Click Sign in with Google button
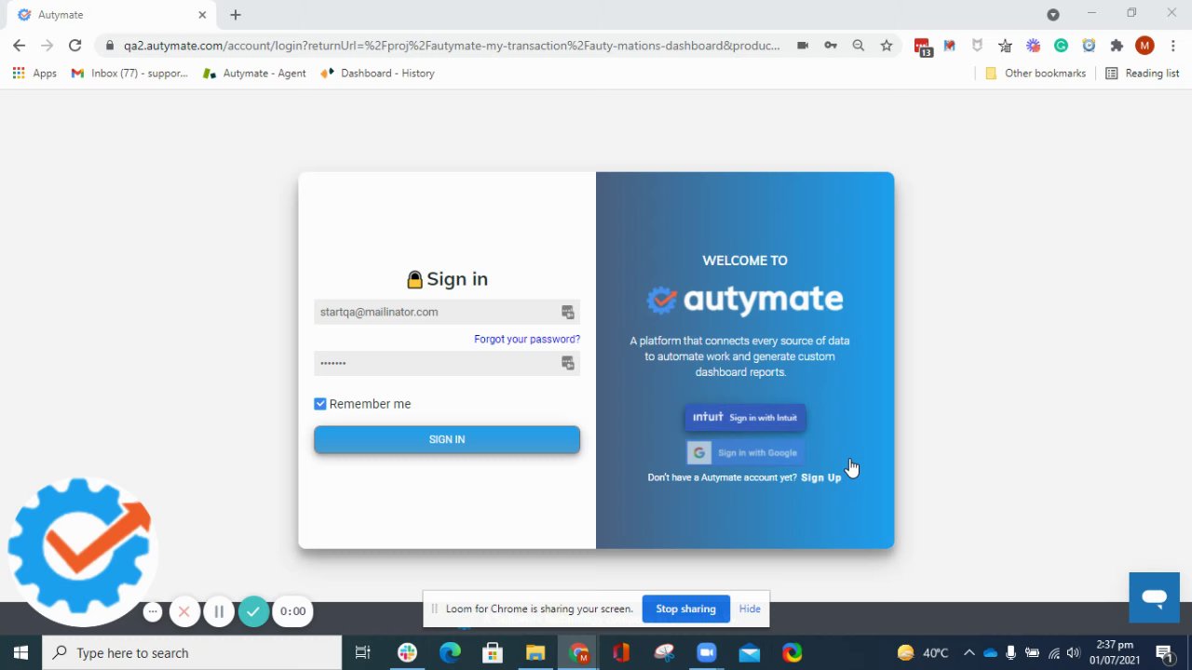 [x=745, y=452]
